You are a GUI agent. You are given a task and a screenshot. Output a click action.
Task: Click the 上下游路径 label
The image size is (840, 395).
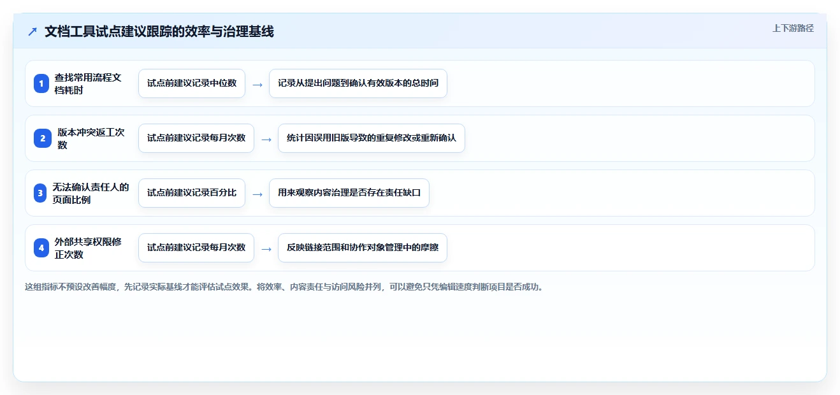[793, 28]
